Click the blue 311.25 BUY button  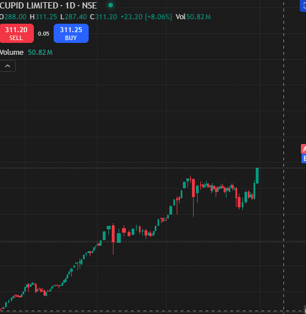tap(71, 33)
